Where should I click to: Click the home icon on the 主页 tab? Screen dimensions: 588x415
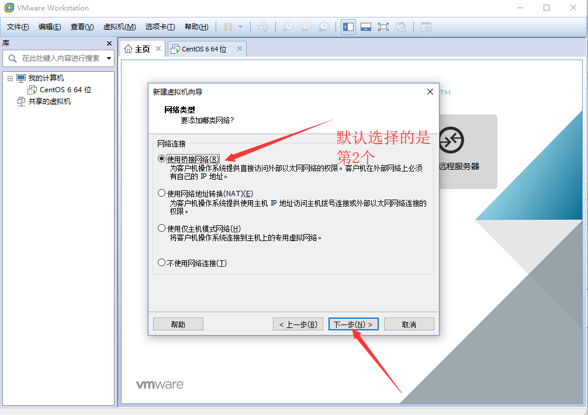pyautogui.click(x=128, y=49)
